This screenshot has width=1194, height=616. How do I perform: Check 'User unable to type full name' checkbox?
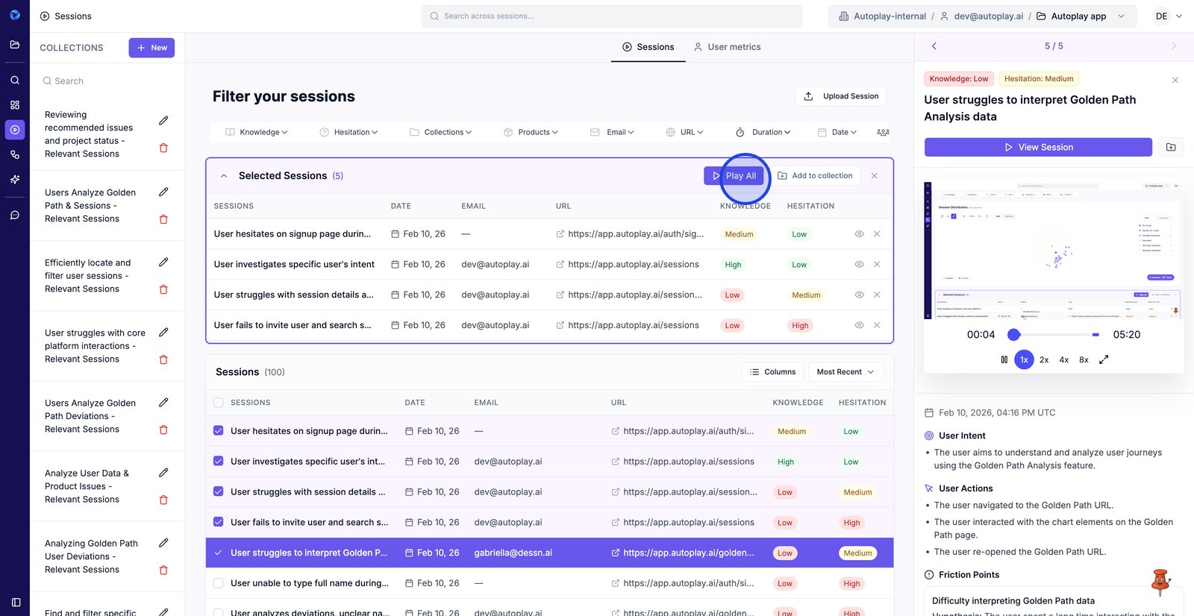tap(219, 583)
